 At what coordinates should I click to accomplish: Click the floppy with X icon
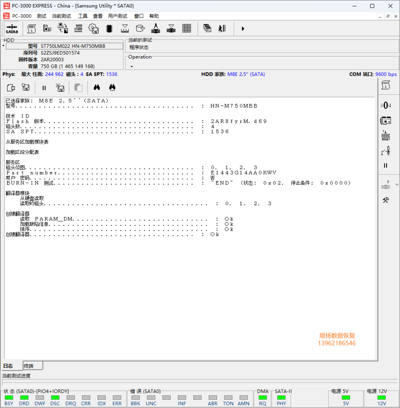pyautogui.click(x=60, y=88)
